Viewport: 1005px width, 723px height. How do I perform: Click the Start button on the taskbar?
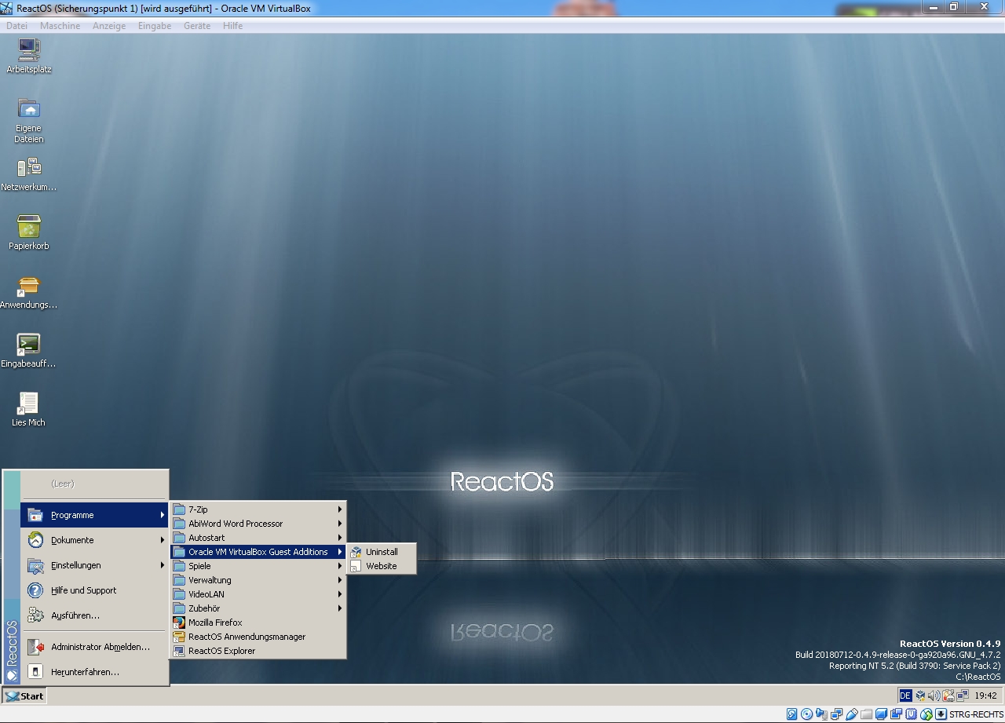tap(24, 696)
